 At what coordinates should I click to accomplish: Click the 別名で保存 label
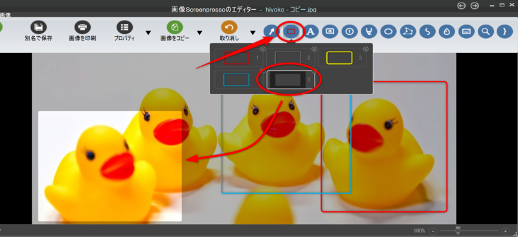pyautogui.click(x=38, y=38)
